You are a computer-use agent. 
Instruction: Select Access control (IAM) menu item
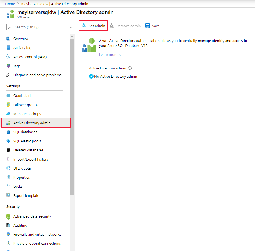coord(30,57)
